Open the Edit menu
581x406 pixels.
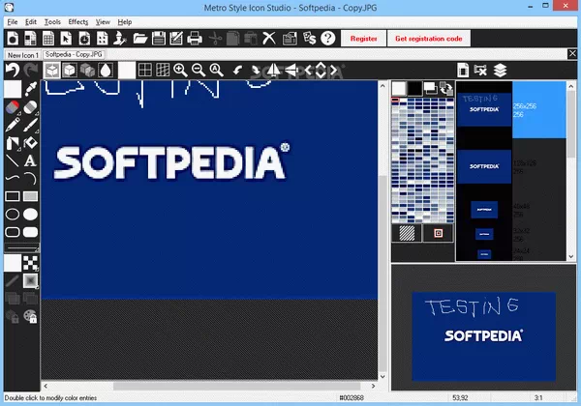(31, 22)
